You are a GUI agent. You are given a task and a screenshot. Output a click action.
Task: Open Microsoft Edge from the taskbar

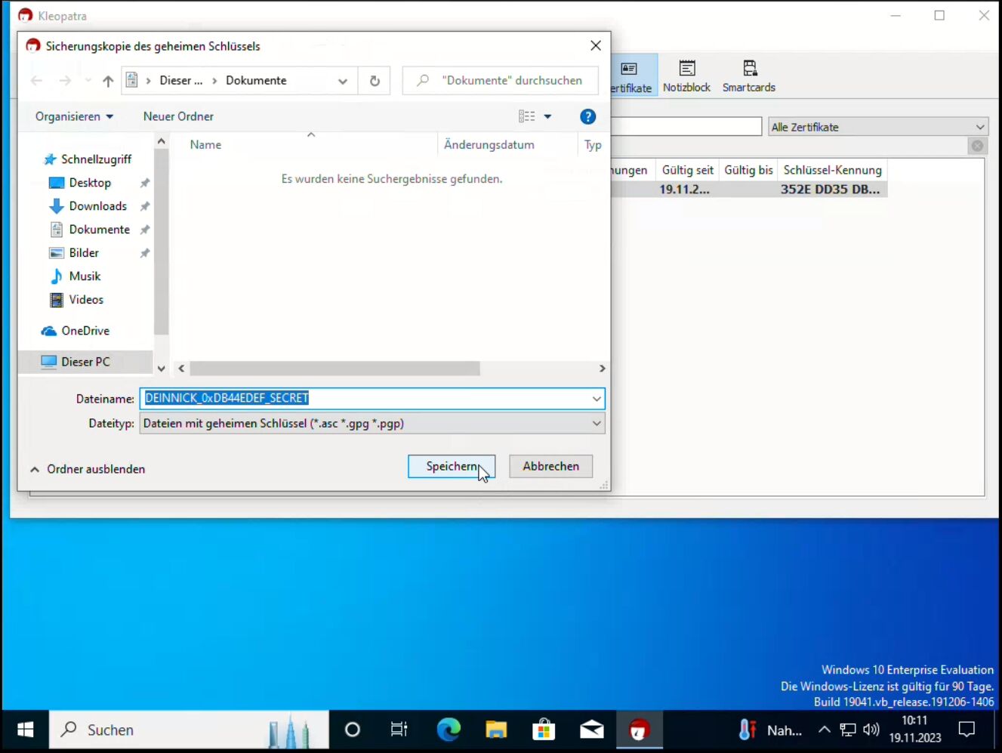coord(449,730)
